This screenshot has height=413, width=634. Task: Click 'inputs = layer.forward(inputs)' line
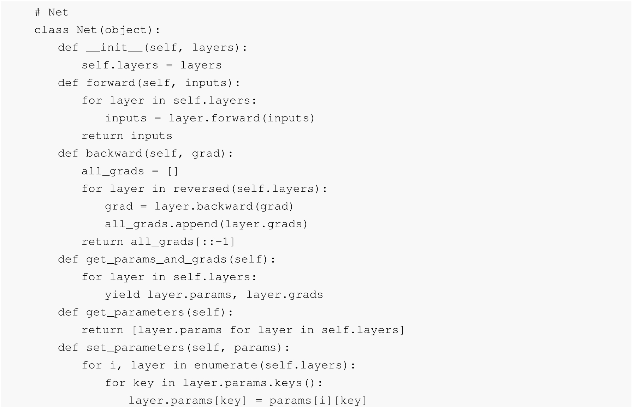pyautogui.click(x=210, y=118)
